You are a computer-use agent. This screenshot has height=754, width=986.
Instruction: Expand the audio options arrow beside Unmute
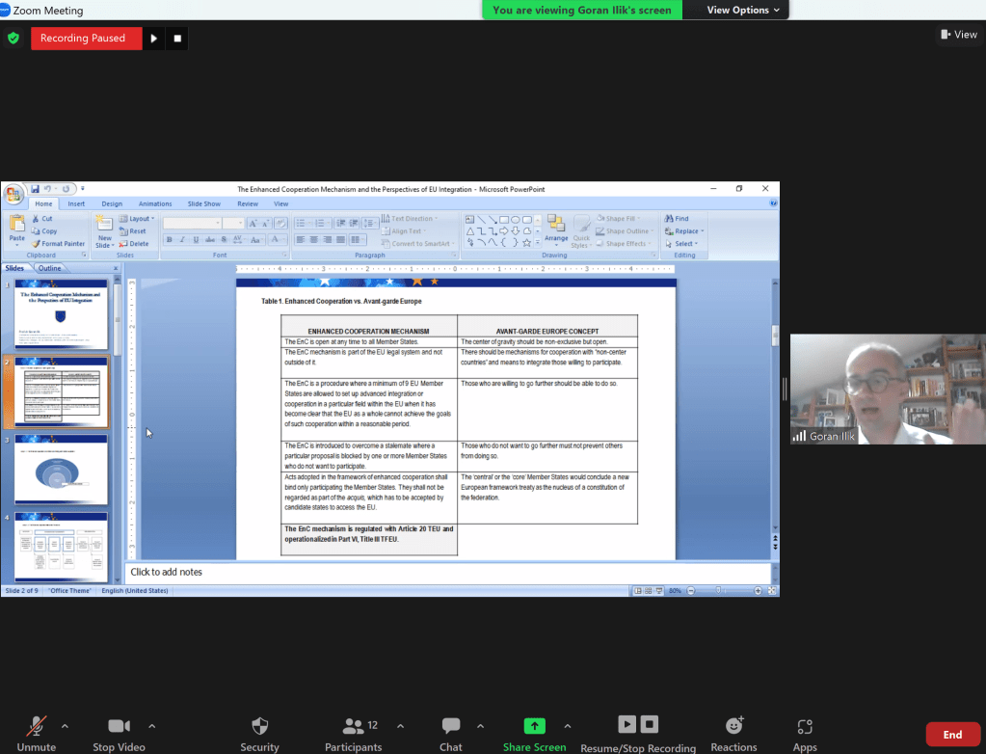[x=65, y=726]
